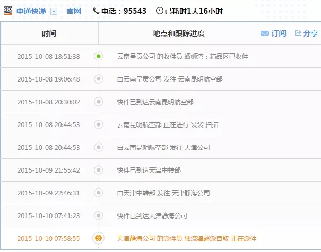
Task: Click the envelope subscribe icon
Action: click(x=265, y=33)
